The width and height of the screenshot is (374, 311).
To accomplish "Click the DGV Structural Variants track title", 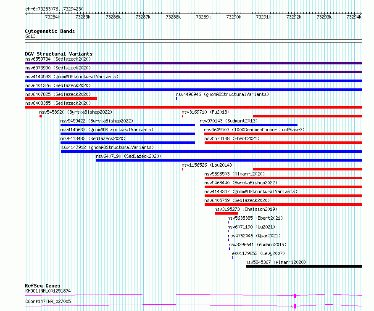I will click(x=59, y=54).
